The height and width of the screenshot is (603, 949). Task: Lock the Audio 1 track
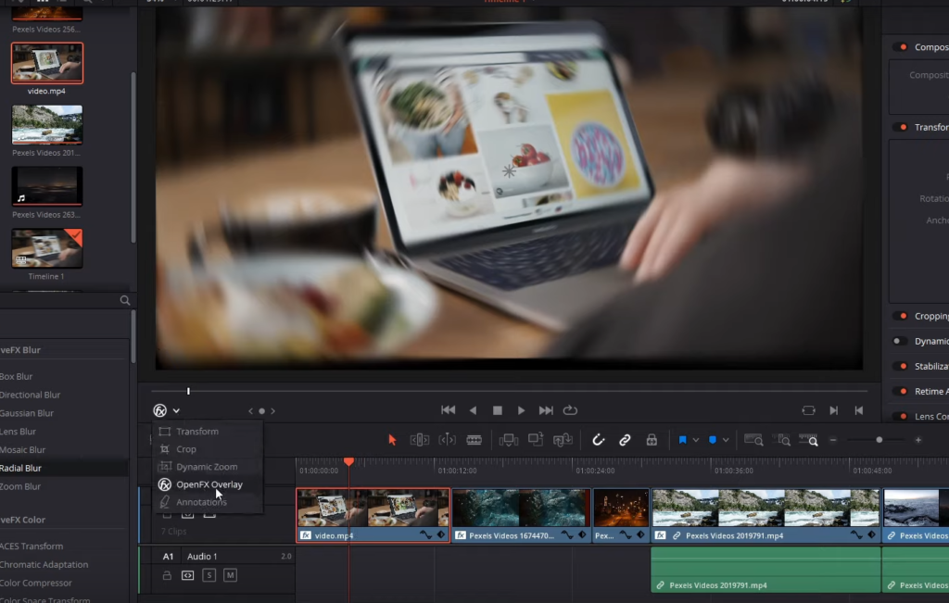coord(167,575)
